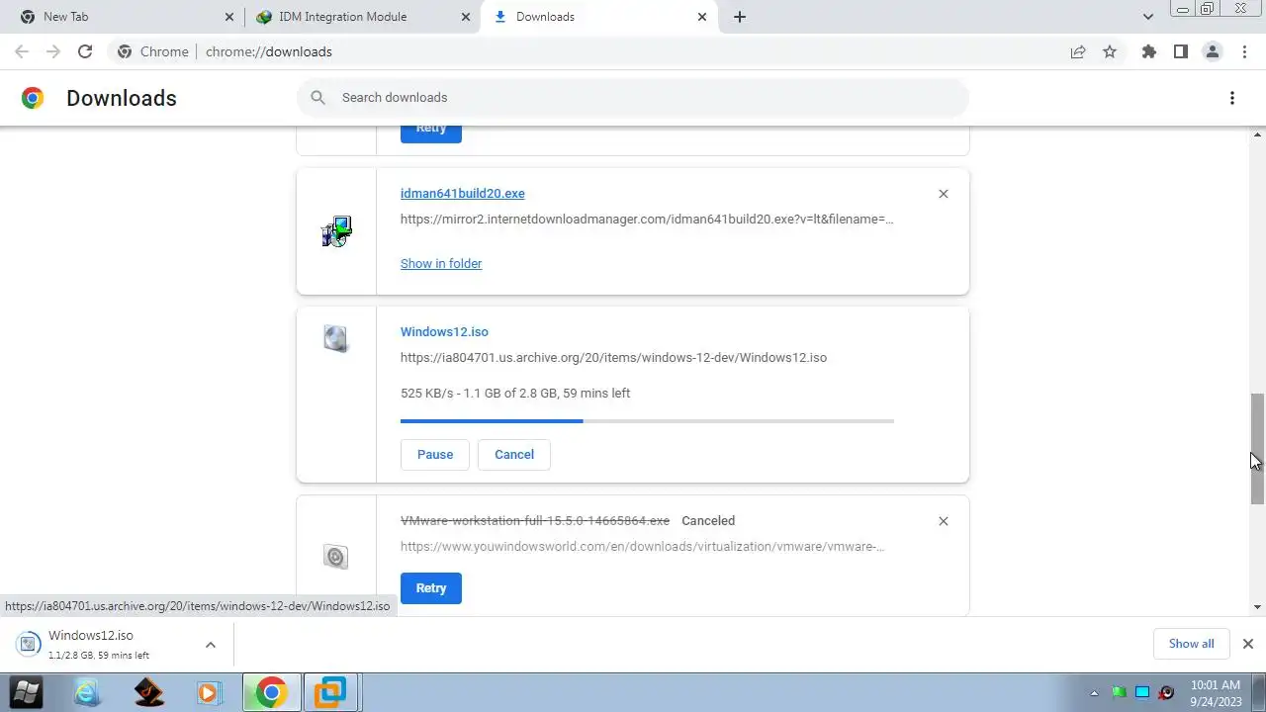
Task: Open the Chrome three-dot menu in toolbar
Action: pyautogui.click(x=1243, y=51)
